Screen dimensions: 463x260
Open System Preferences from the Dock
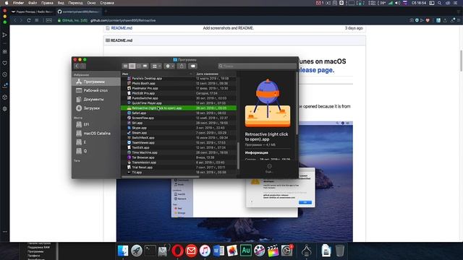[286, 251]
